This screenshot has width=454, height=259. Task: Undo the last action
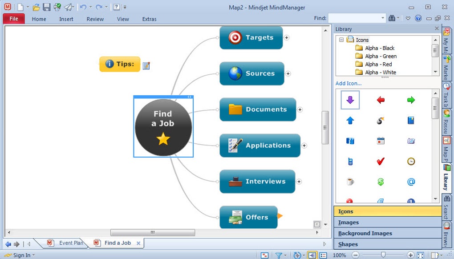[83, 7]
